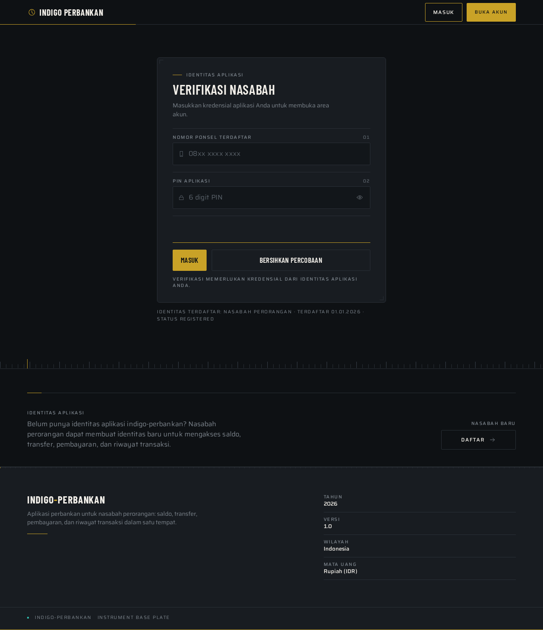543x630 pixels.
Task: Click the Instrument Base Plate text
Action: click(x=134, y=617)
